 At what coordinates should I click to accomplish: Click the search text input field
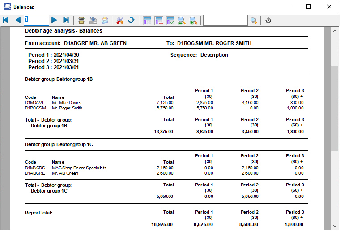click(x=225, y=20)
